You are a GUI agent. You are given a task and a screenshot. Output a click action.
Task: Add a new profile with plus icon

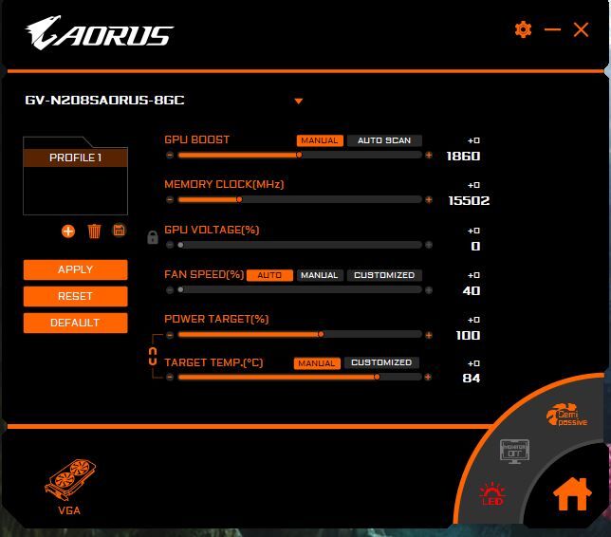68,231
